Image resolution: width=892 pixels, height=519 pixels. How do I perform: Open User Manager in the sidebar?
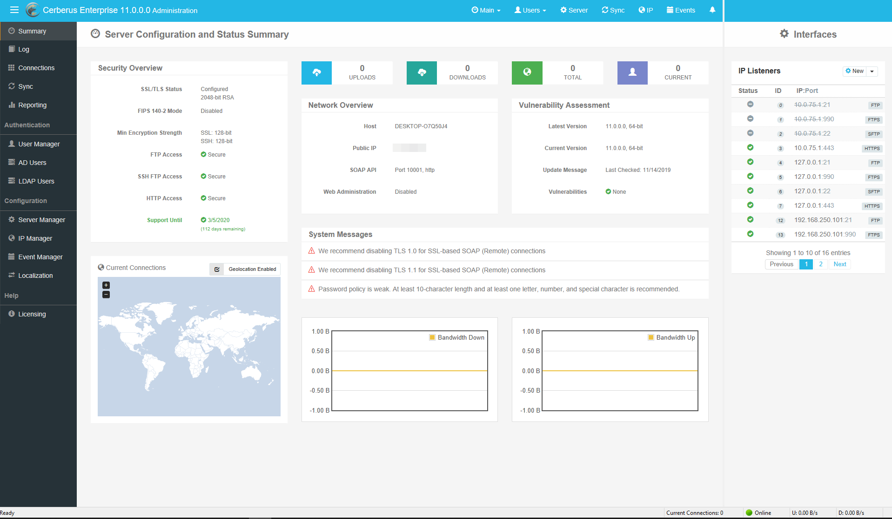point(38,144)
